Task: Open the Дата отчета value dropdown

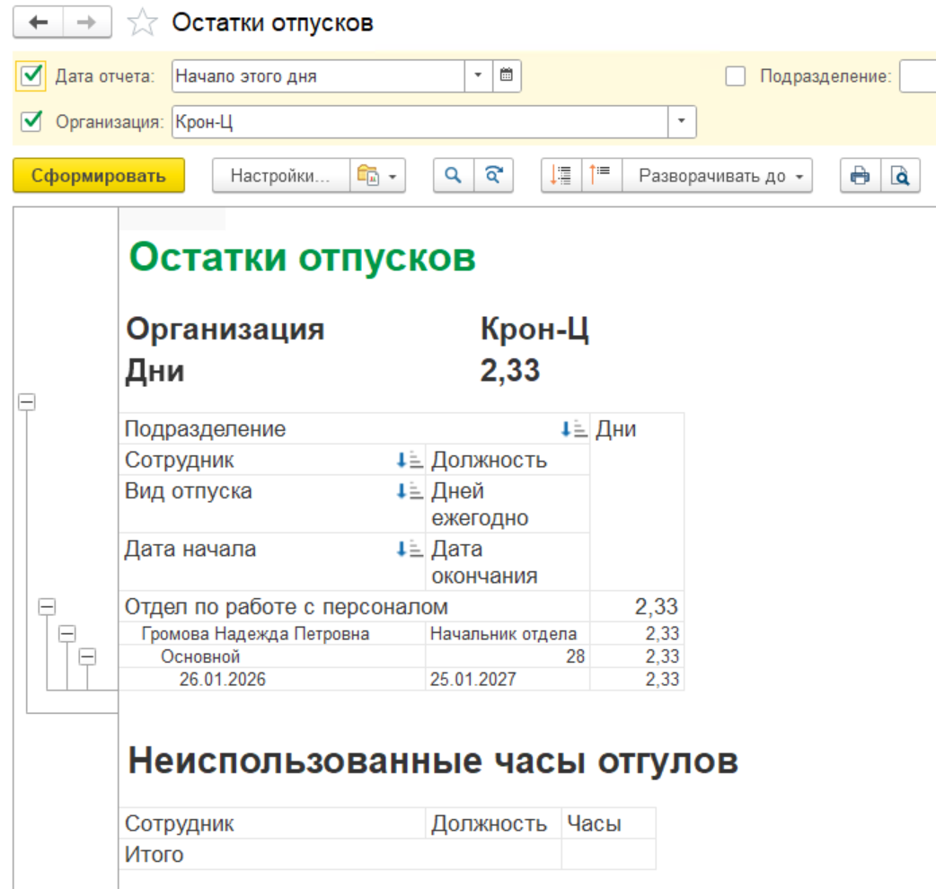Action: [479, 76]
